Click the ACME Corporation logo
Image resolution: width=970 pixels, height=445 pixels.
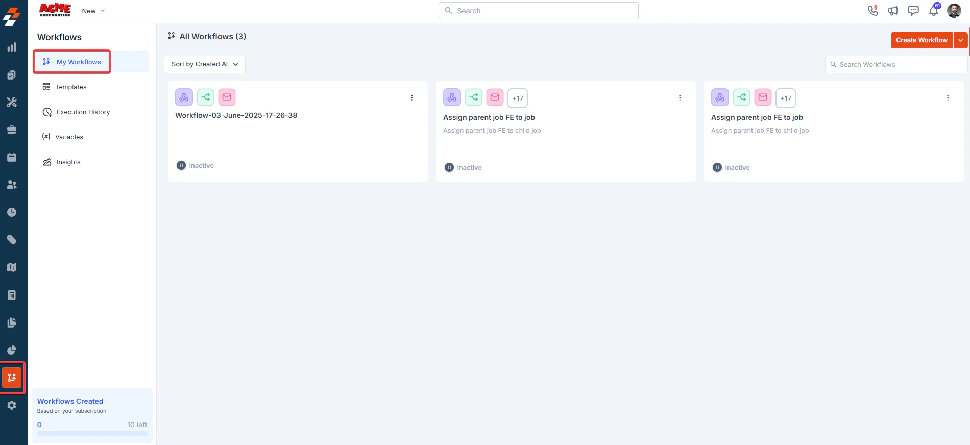(55, 10)
